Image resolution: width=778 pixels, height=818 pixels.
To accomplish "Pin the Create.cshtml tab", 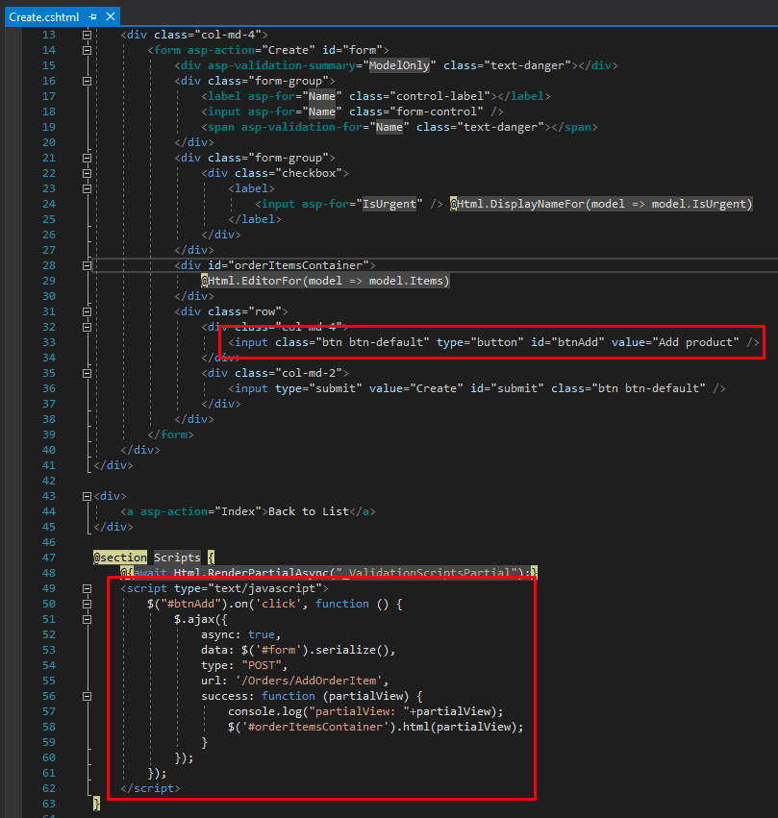I will point(93,17).
